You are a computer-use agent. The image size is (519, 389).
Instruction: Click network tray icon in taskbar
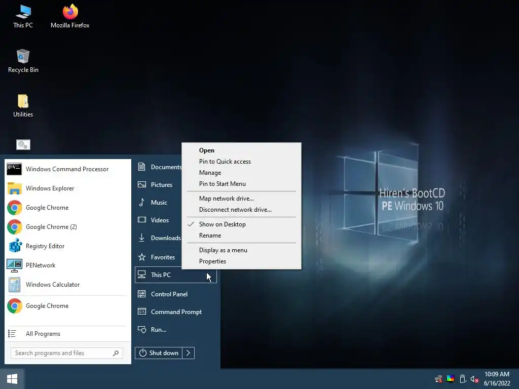tap(438, 379)
